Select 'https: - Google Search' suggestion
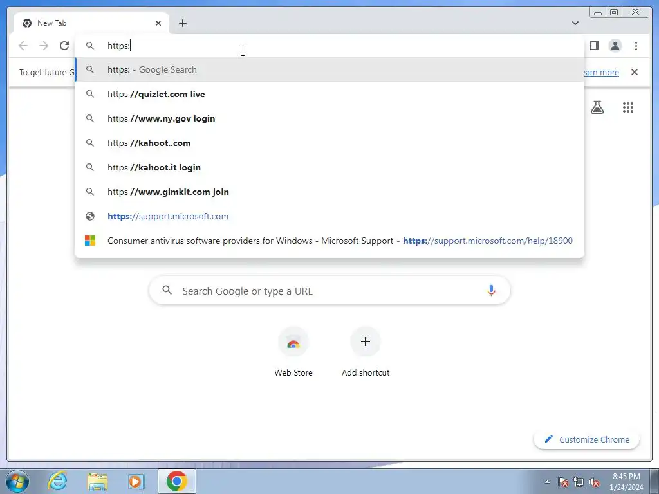Screen dimensions: 659x494 tap(329, 69)
